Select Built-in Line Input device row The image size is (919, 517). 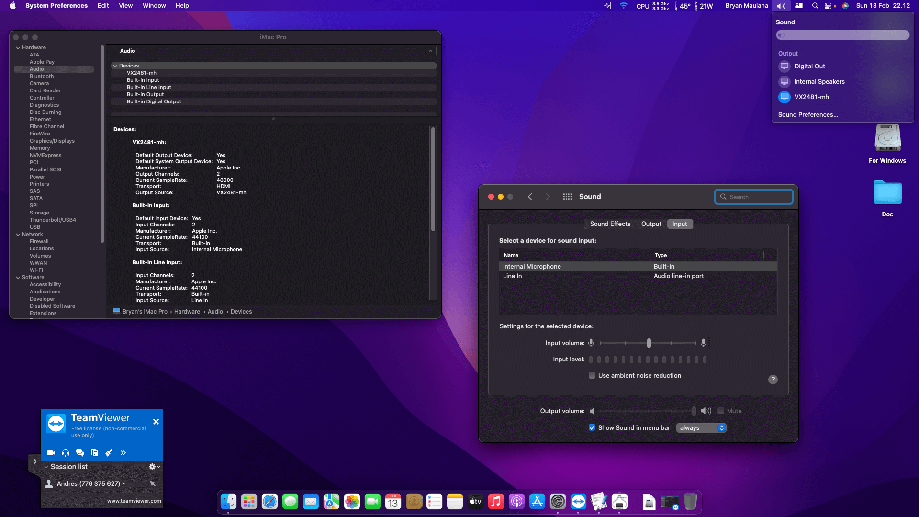click(x=274, y=88)
